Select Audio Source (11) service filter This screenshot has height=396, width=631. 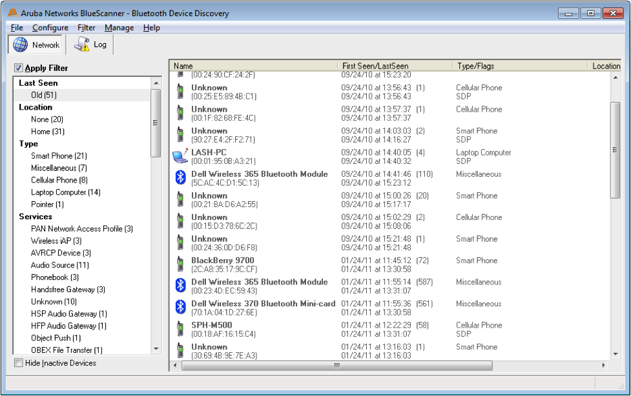click(60, 265)
